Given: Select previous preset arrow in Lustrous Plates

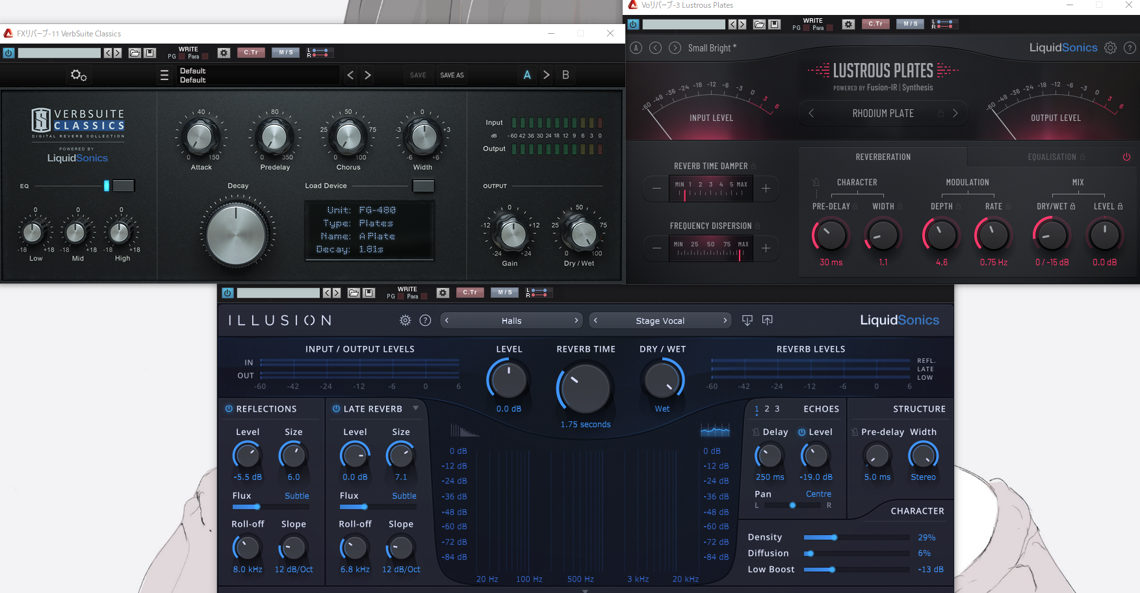Looking at the screenshot, I should coord(656,47).
